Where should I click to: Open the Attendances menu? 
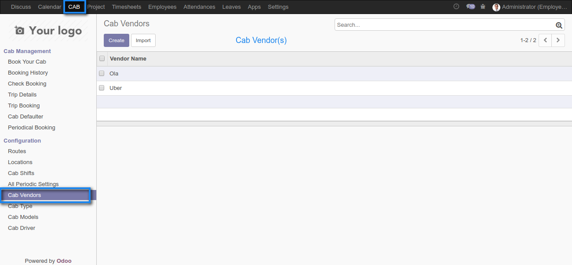click(199, 7)
